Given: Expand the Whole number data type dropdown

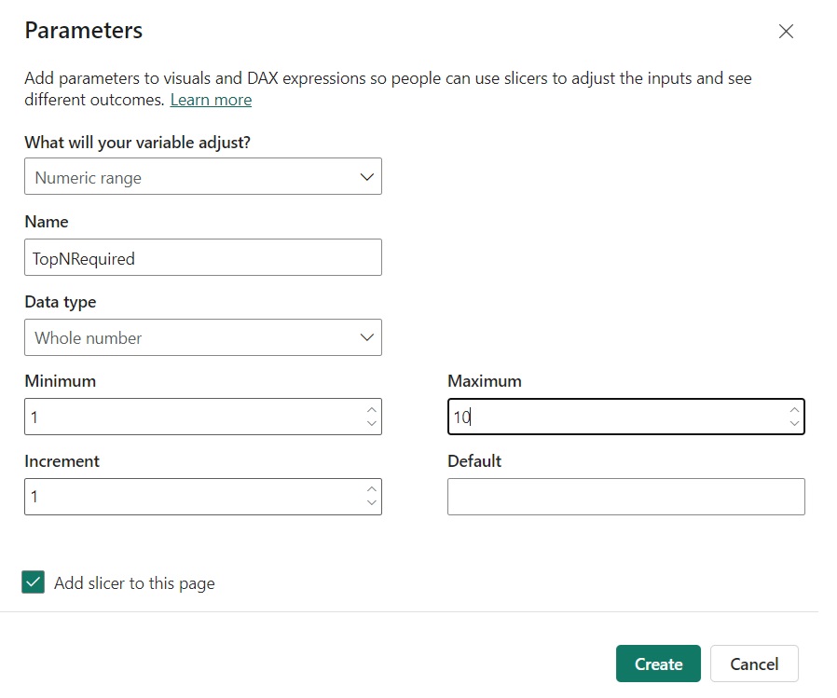Looking at the screenshot, I should (202, 337).
